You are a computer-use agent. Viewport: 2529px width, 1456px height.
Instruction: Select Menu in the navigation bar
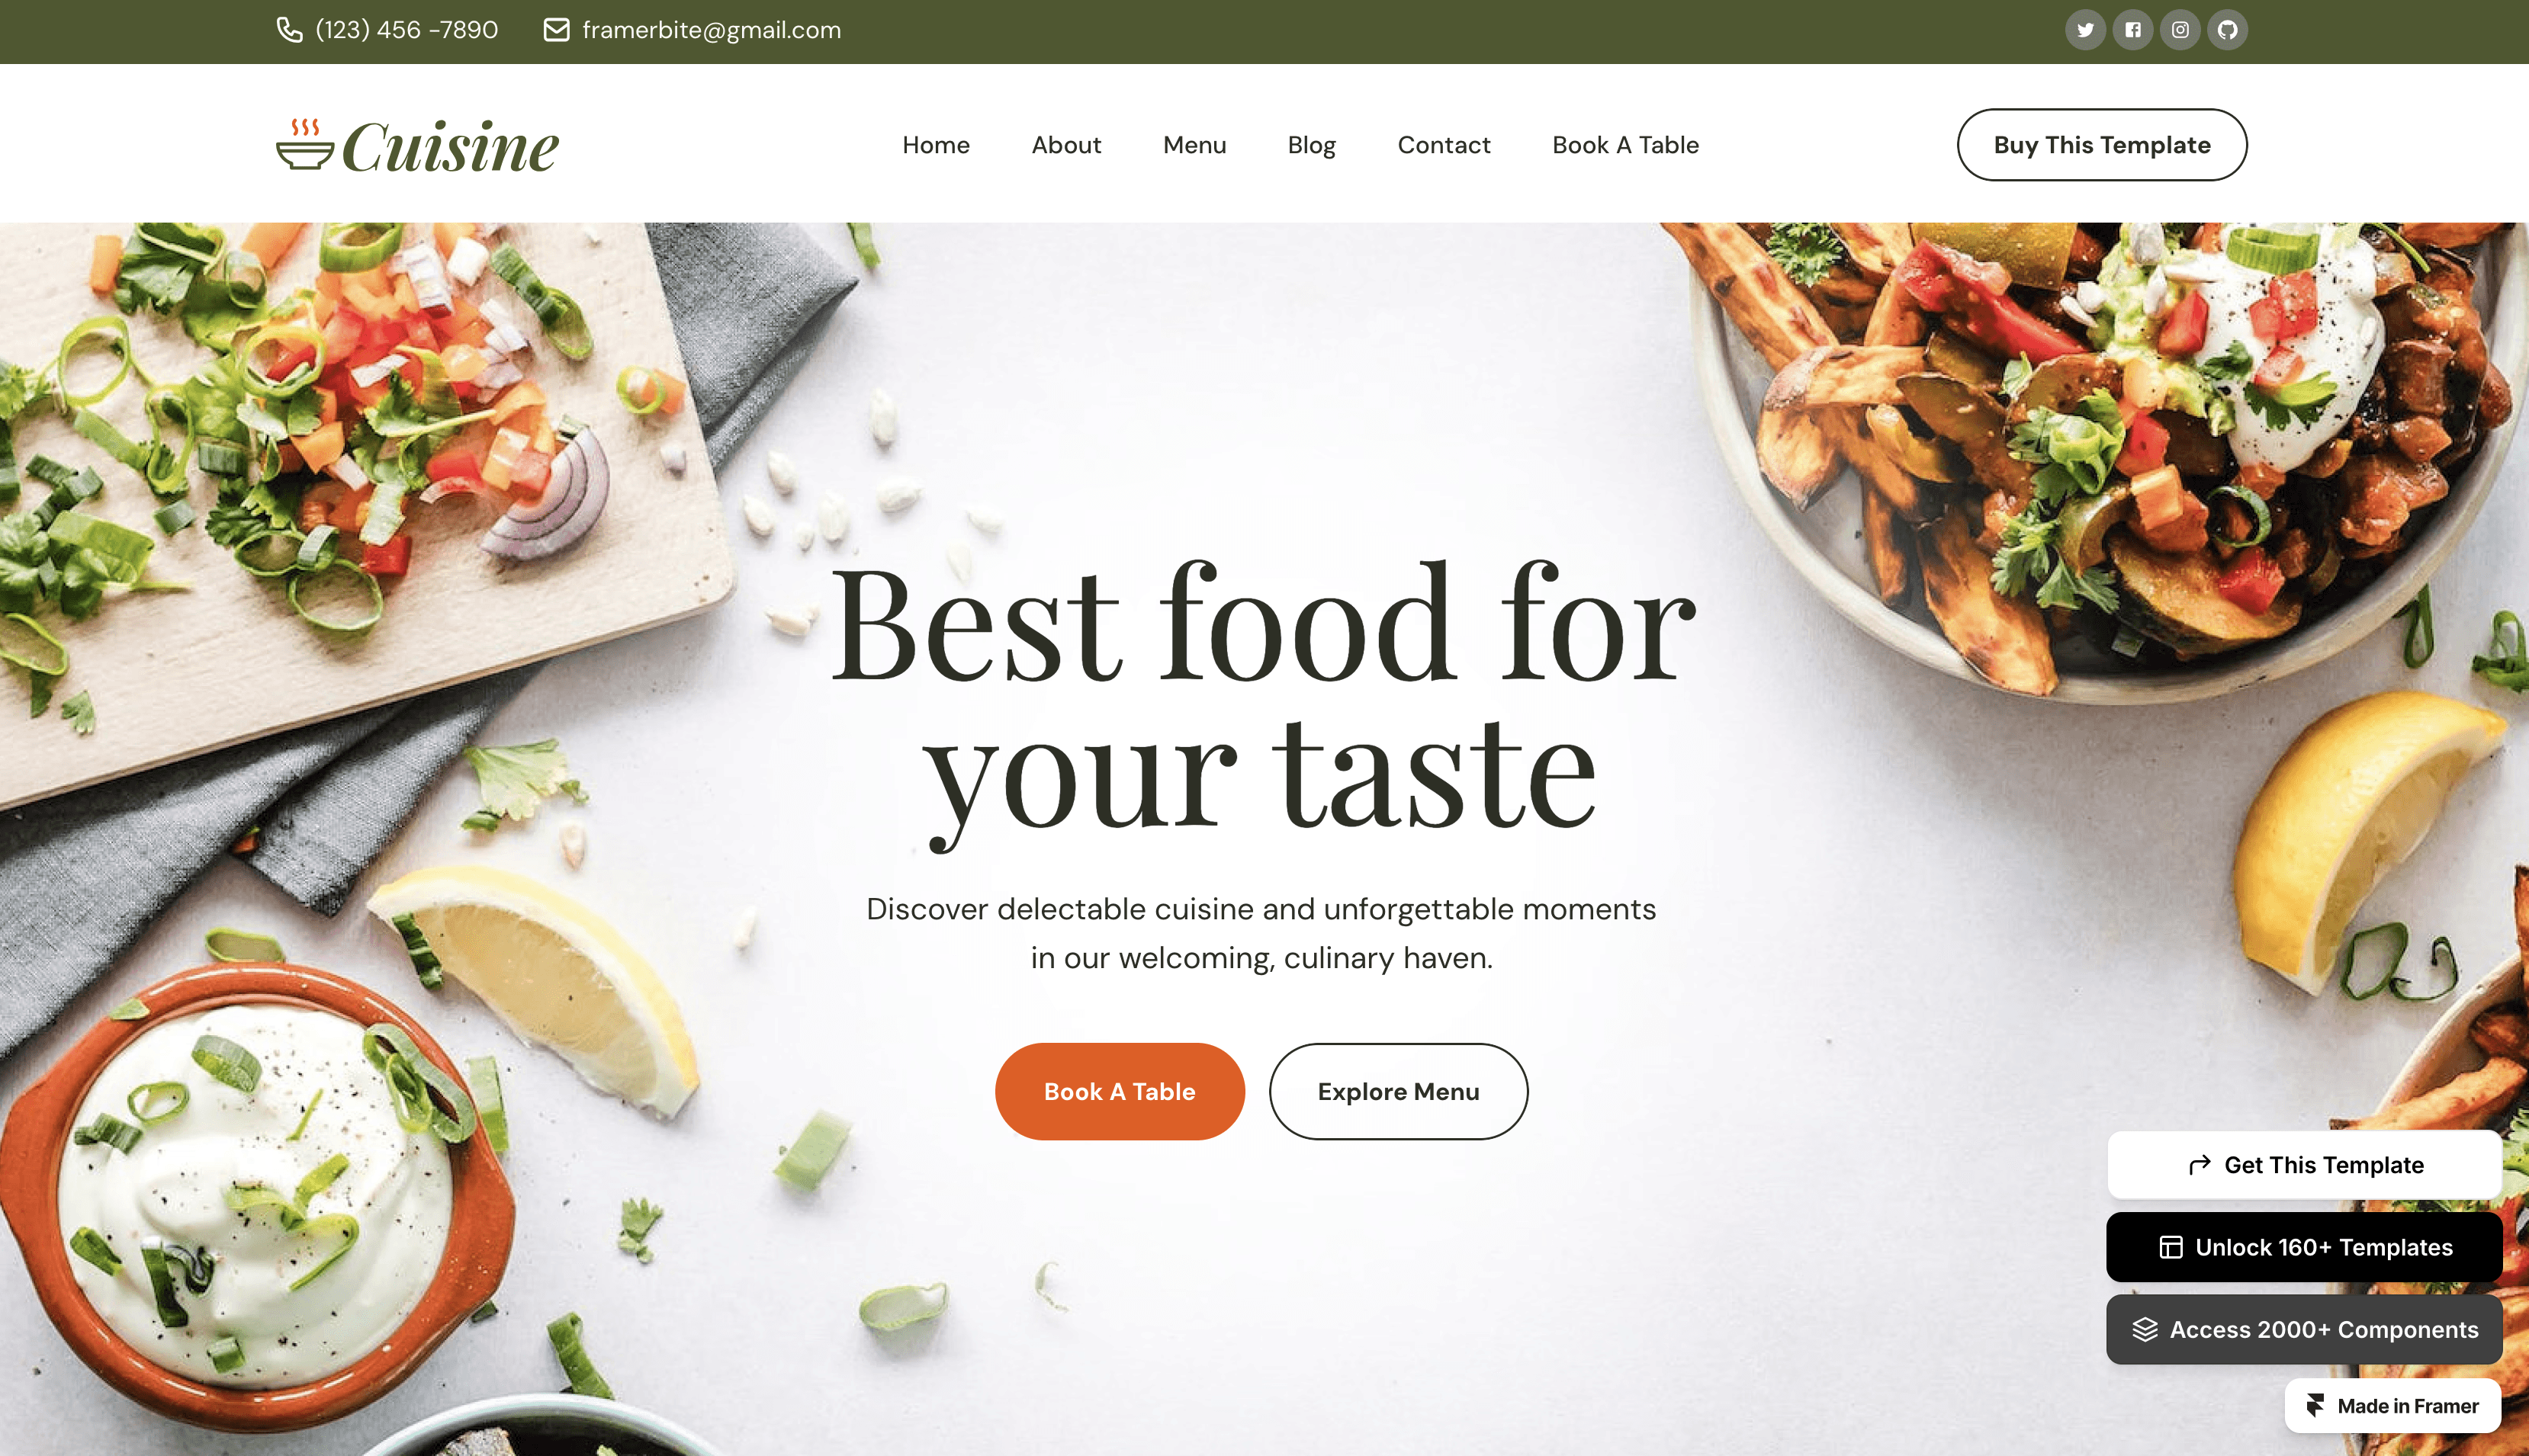click(1194, 145)
